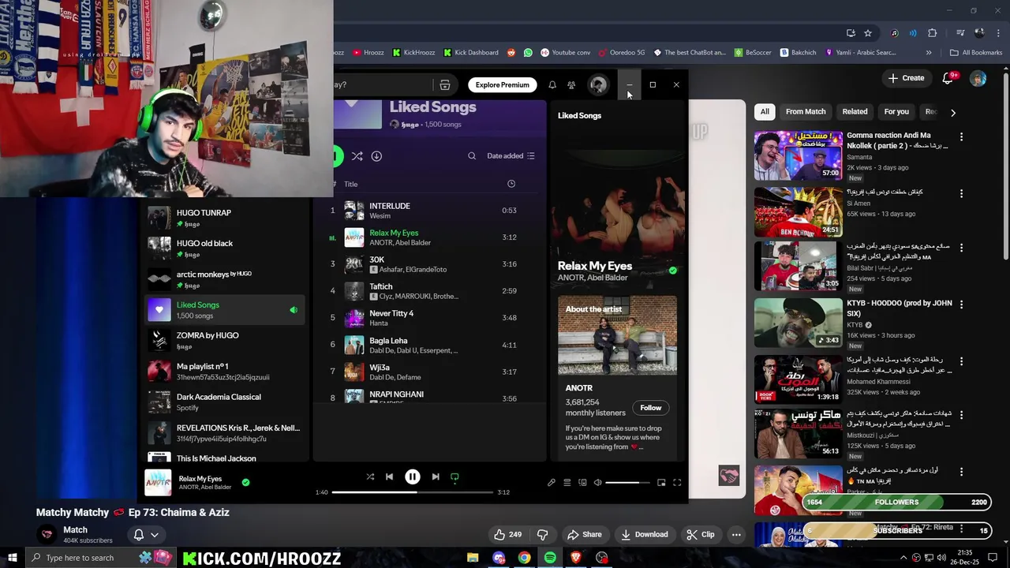Select the Related filter chip

855,112
